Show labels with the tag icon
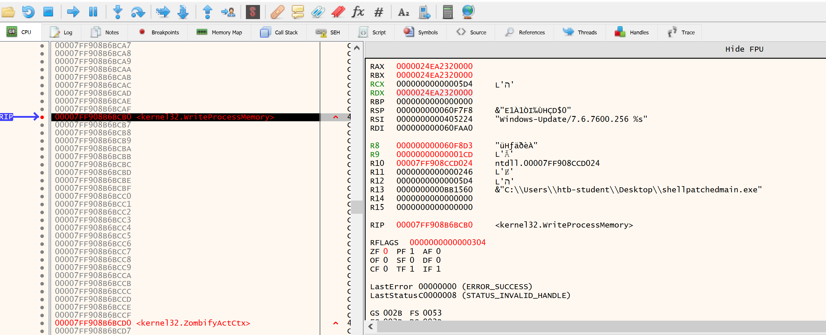 pos(318,12)
